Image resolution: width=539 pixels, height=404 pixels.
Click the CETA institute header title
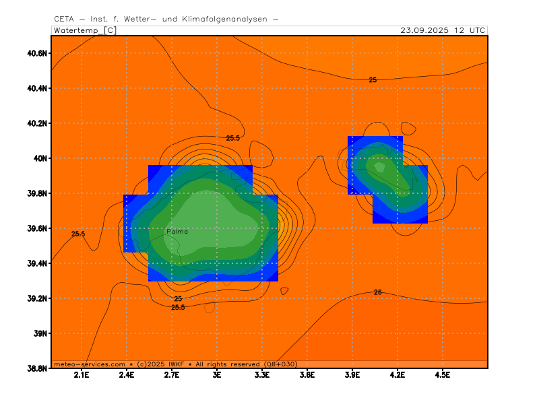coord(166,20)
